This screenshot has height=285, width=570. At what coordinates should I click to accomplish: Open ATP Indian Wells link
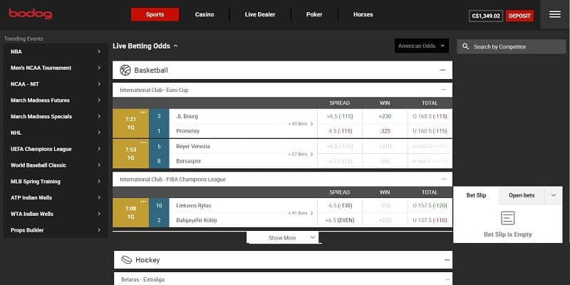tap(56, 198)
